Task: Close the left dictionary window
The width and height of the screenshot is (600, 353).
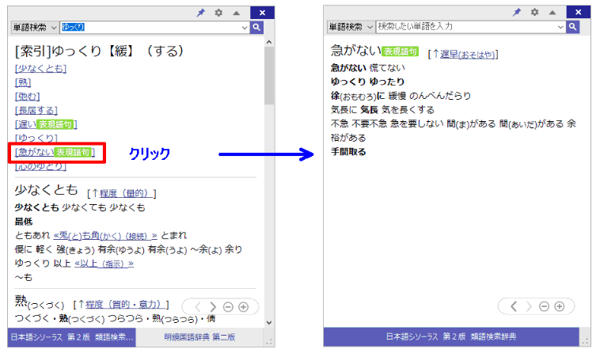Action: (x=263, y=13)
